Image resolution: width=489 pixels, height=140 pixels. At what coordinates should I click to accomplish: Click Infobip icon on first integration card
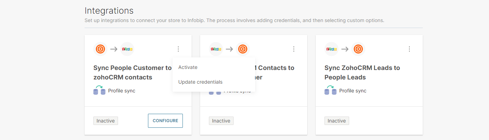click(x=100, y=49)
